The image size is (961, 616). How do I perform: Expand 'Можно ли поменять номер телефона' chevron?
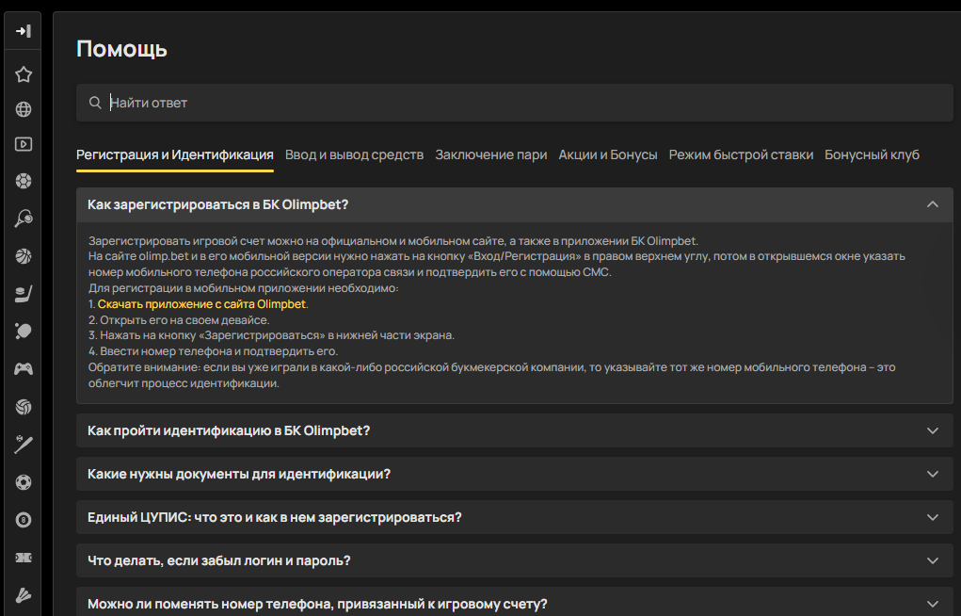click(x=932, y=604)
